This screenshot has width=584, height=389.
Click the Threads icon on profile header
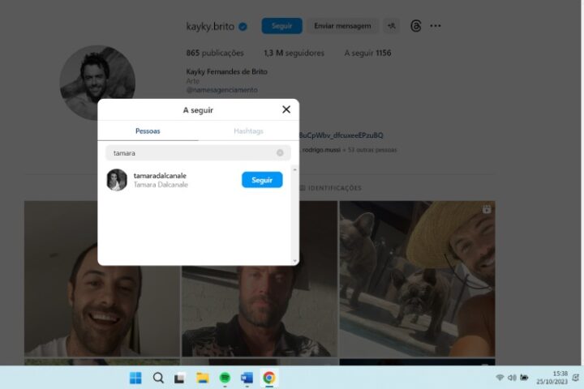point(416,26)
